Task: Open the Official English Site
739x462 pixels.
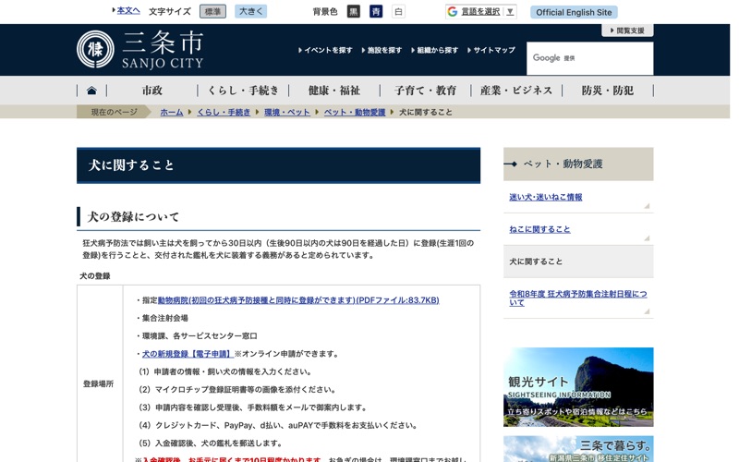Action: click(x=574, y=12)
